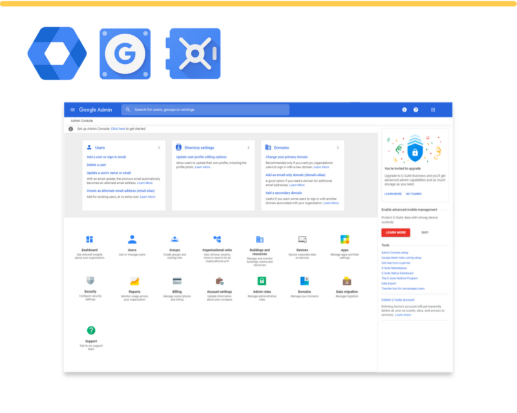The width and height of the screenshot is (517, 413).
Task: Click the magnifier icon in the search bar
Action: click(x=128, y=110)
